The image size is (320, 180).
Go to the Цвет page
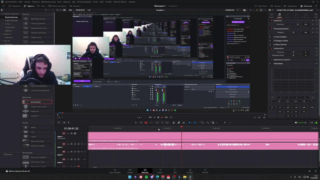pos(175,171)
